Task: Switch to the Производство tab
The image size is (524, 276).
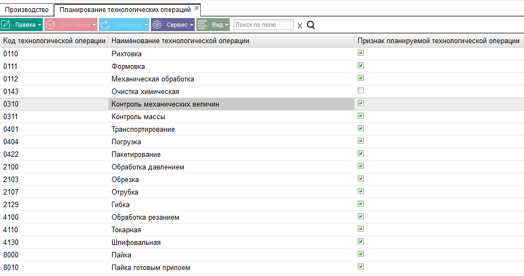Action: coord(27,10)
